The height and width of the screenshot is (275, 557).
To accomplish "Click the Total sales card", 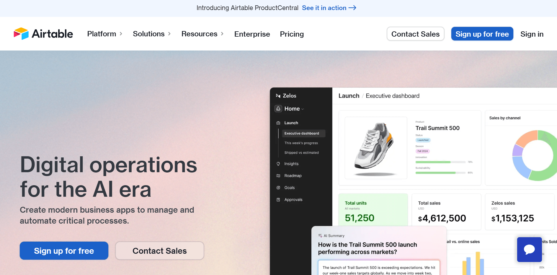I will [x=446, y=211].
